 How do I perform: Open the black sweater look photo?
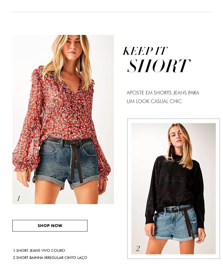(174, 189)
